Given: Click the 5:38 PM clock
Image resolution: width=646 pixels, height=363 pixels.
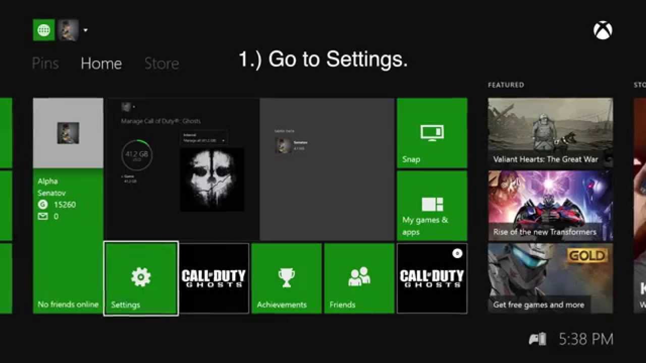Looking at the screenshot, I should pos(586,339).
